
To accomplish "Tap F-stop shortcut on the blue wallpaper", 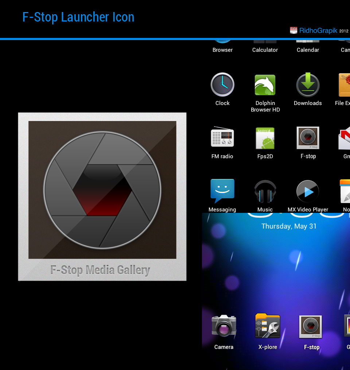I will 311,327.
